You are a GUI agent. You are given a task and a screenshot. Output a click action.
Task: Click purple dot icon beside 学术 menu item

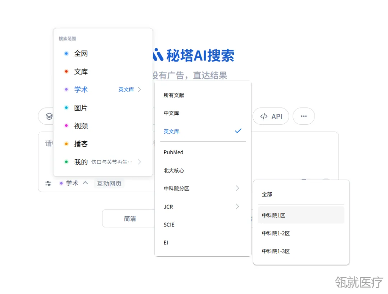point(66,89)
